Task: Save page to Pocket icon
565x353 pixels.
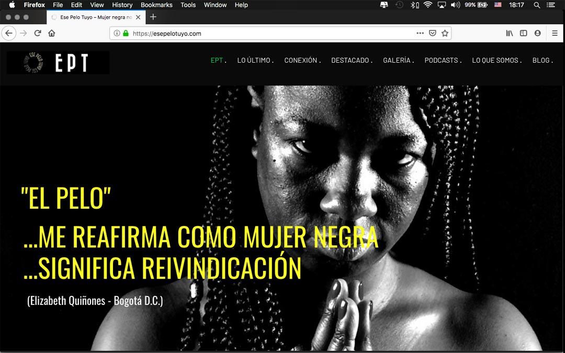Action: [433, 33]
